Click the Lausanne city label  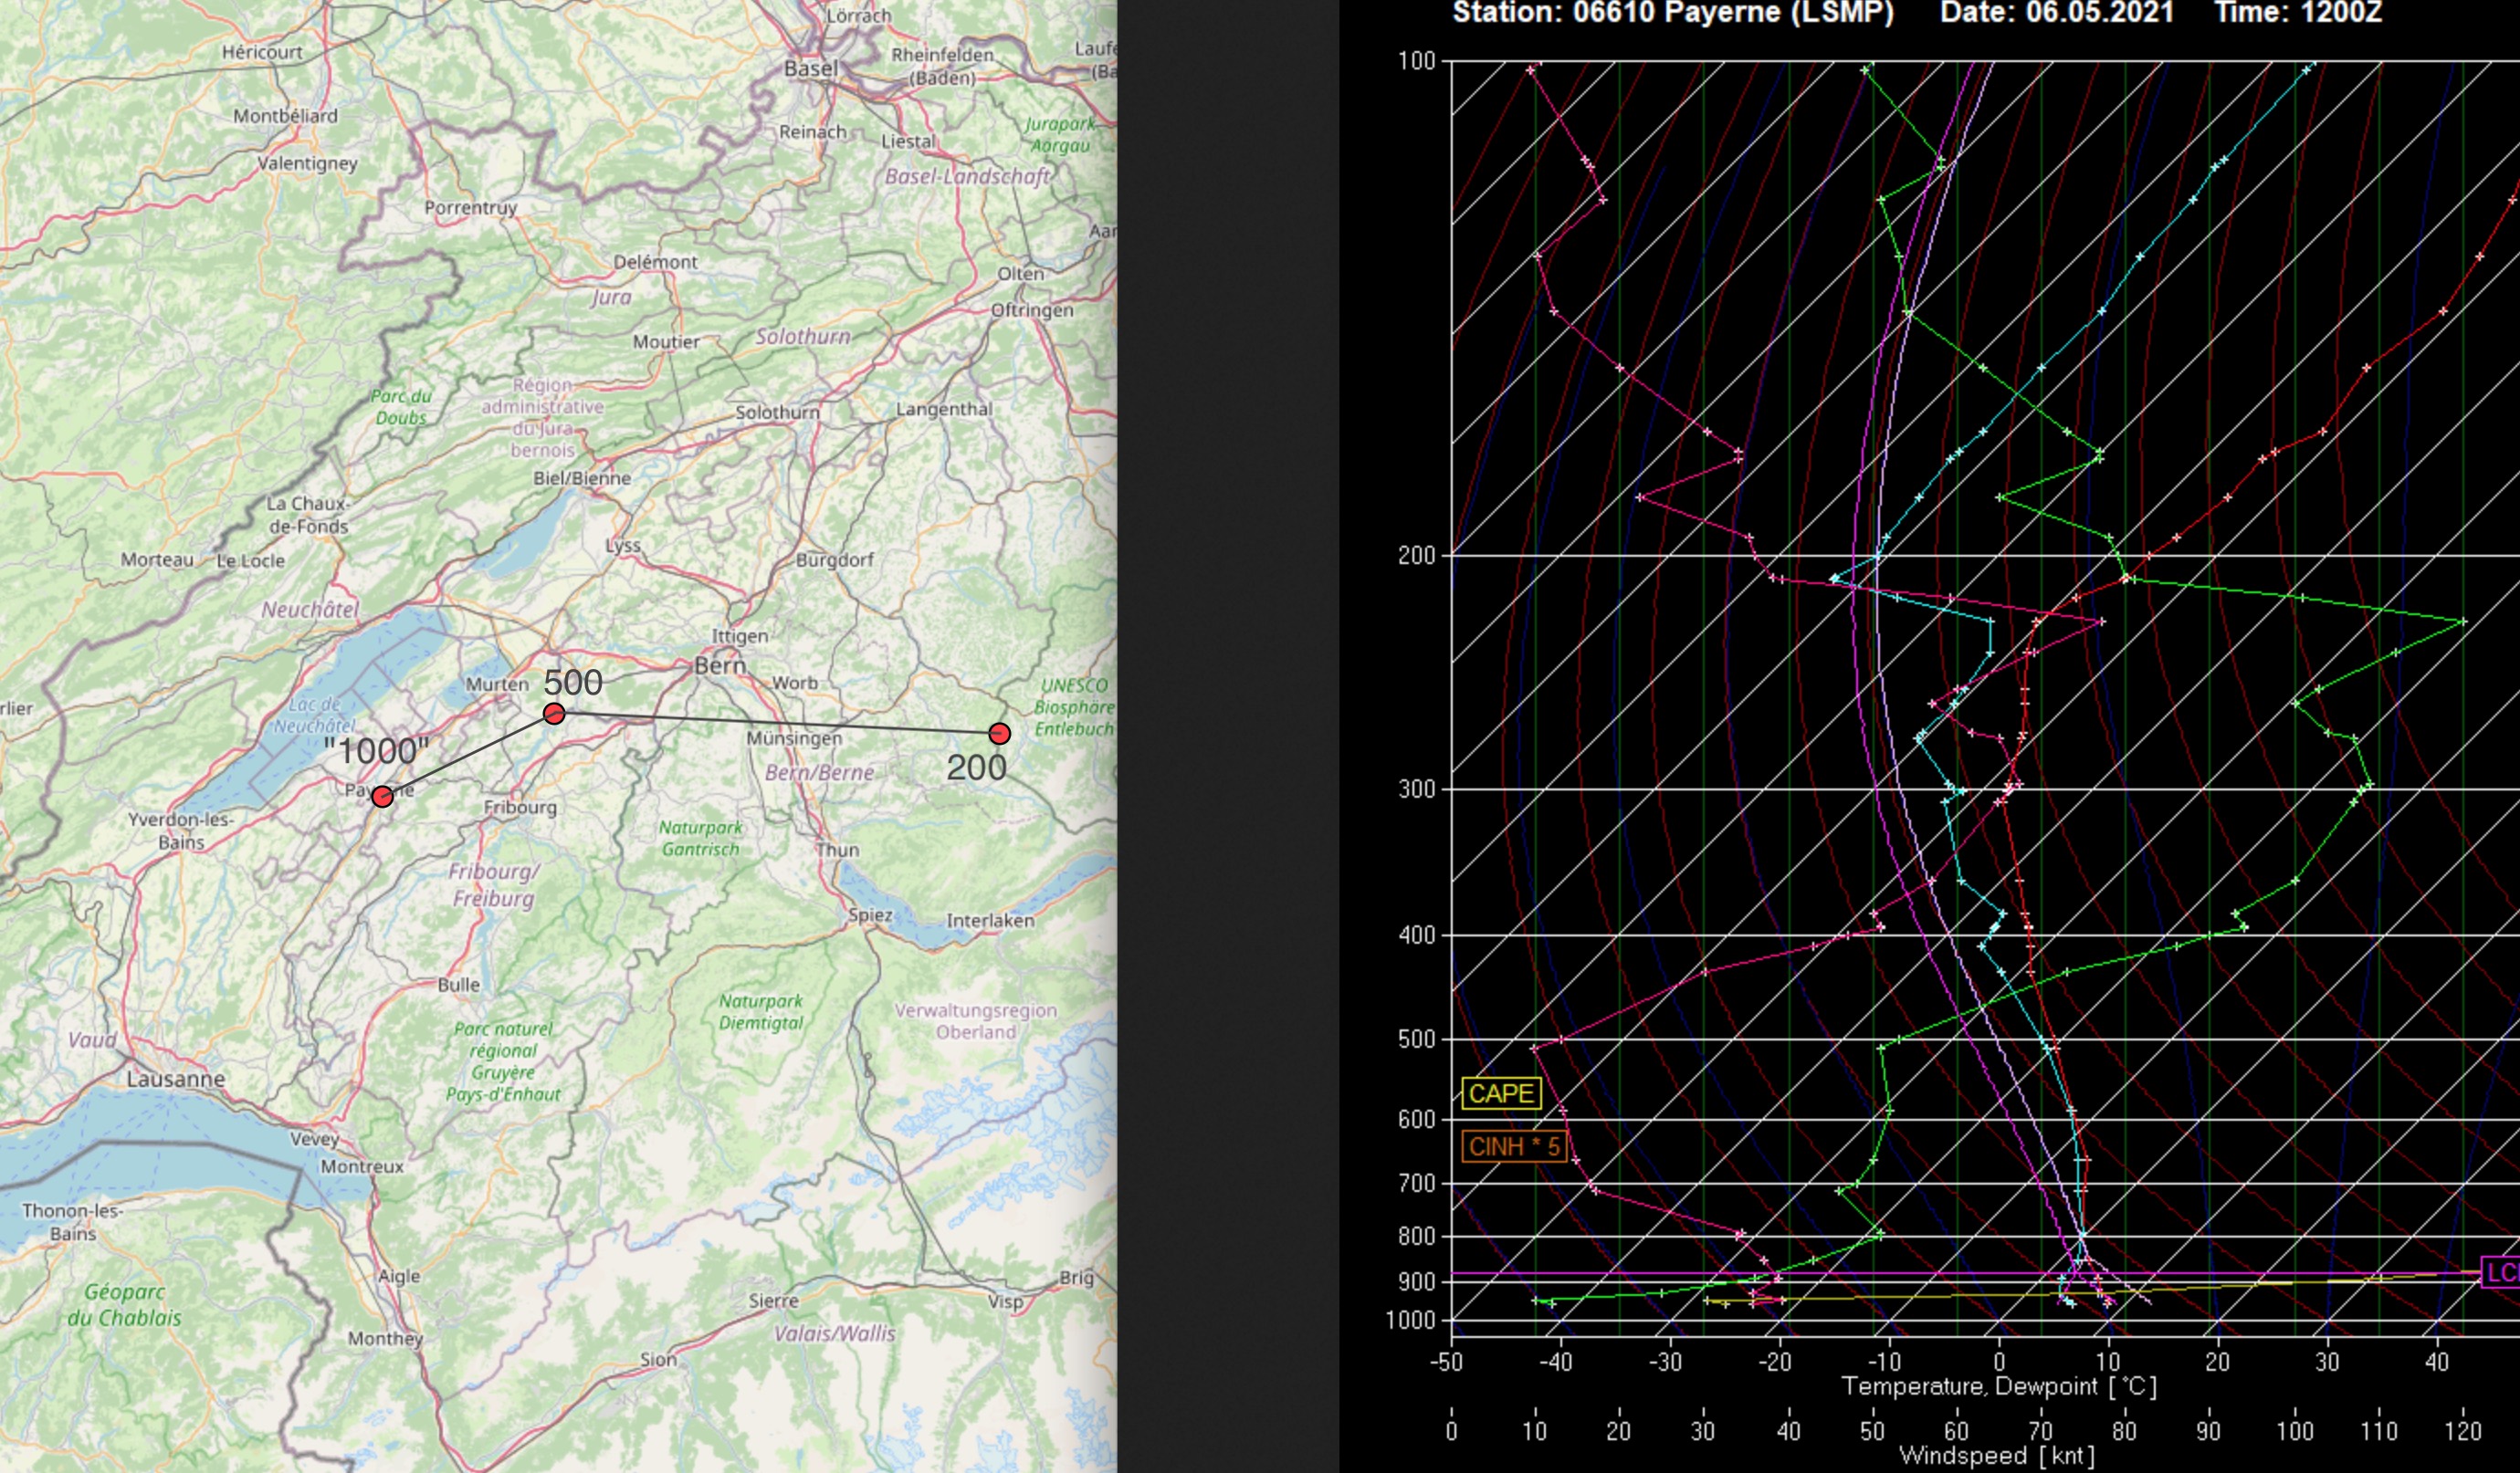click(176, 1080)
